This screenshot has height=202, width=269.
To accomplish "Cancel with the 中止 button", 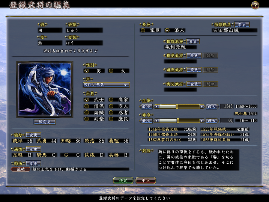I will pos(146,180).
